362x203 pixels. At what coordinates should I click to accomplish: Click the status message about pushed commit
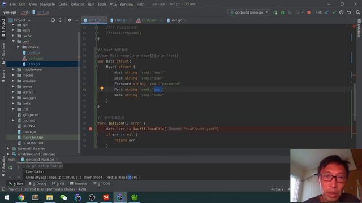tap(47, 189)
